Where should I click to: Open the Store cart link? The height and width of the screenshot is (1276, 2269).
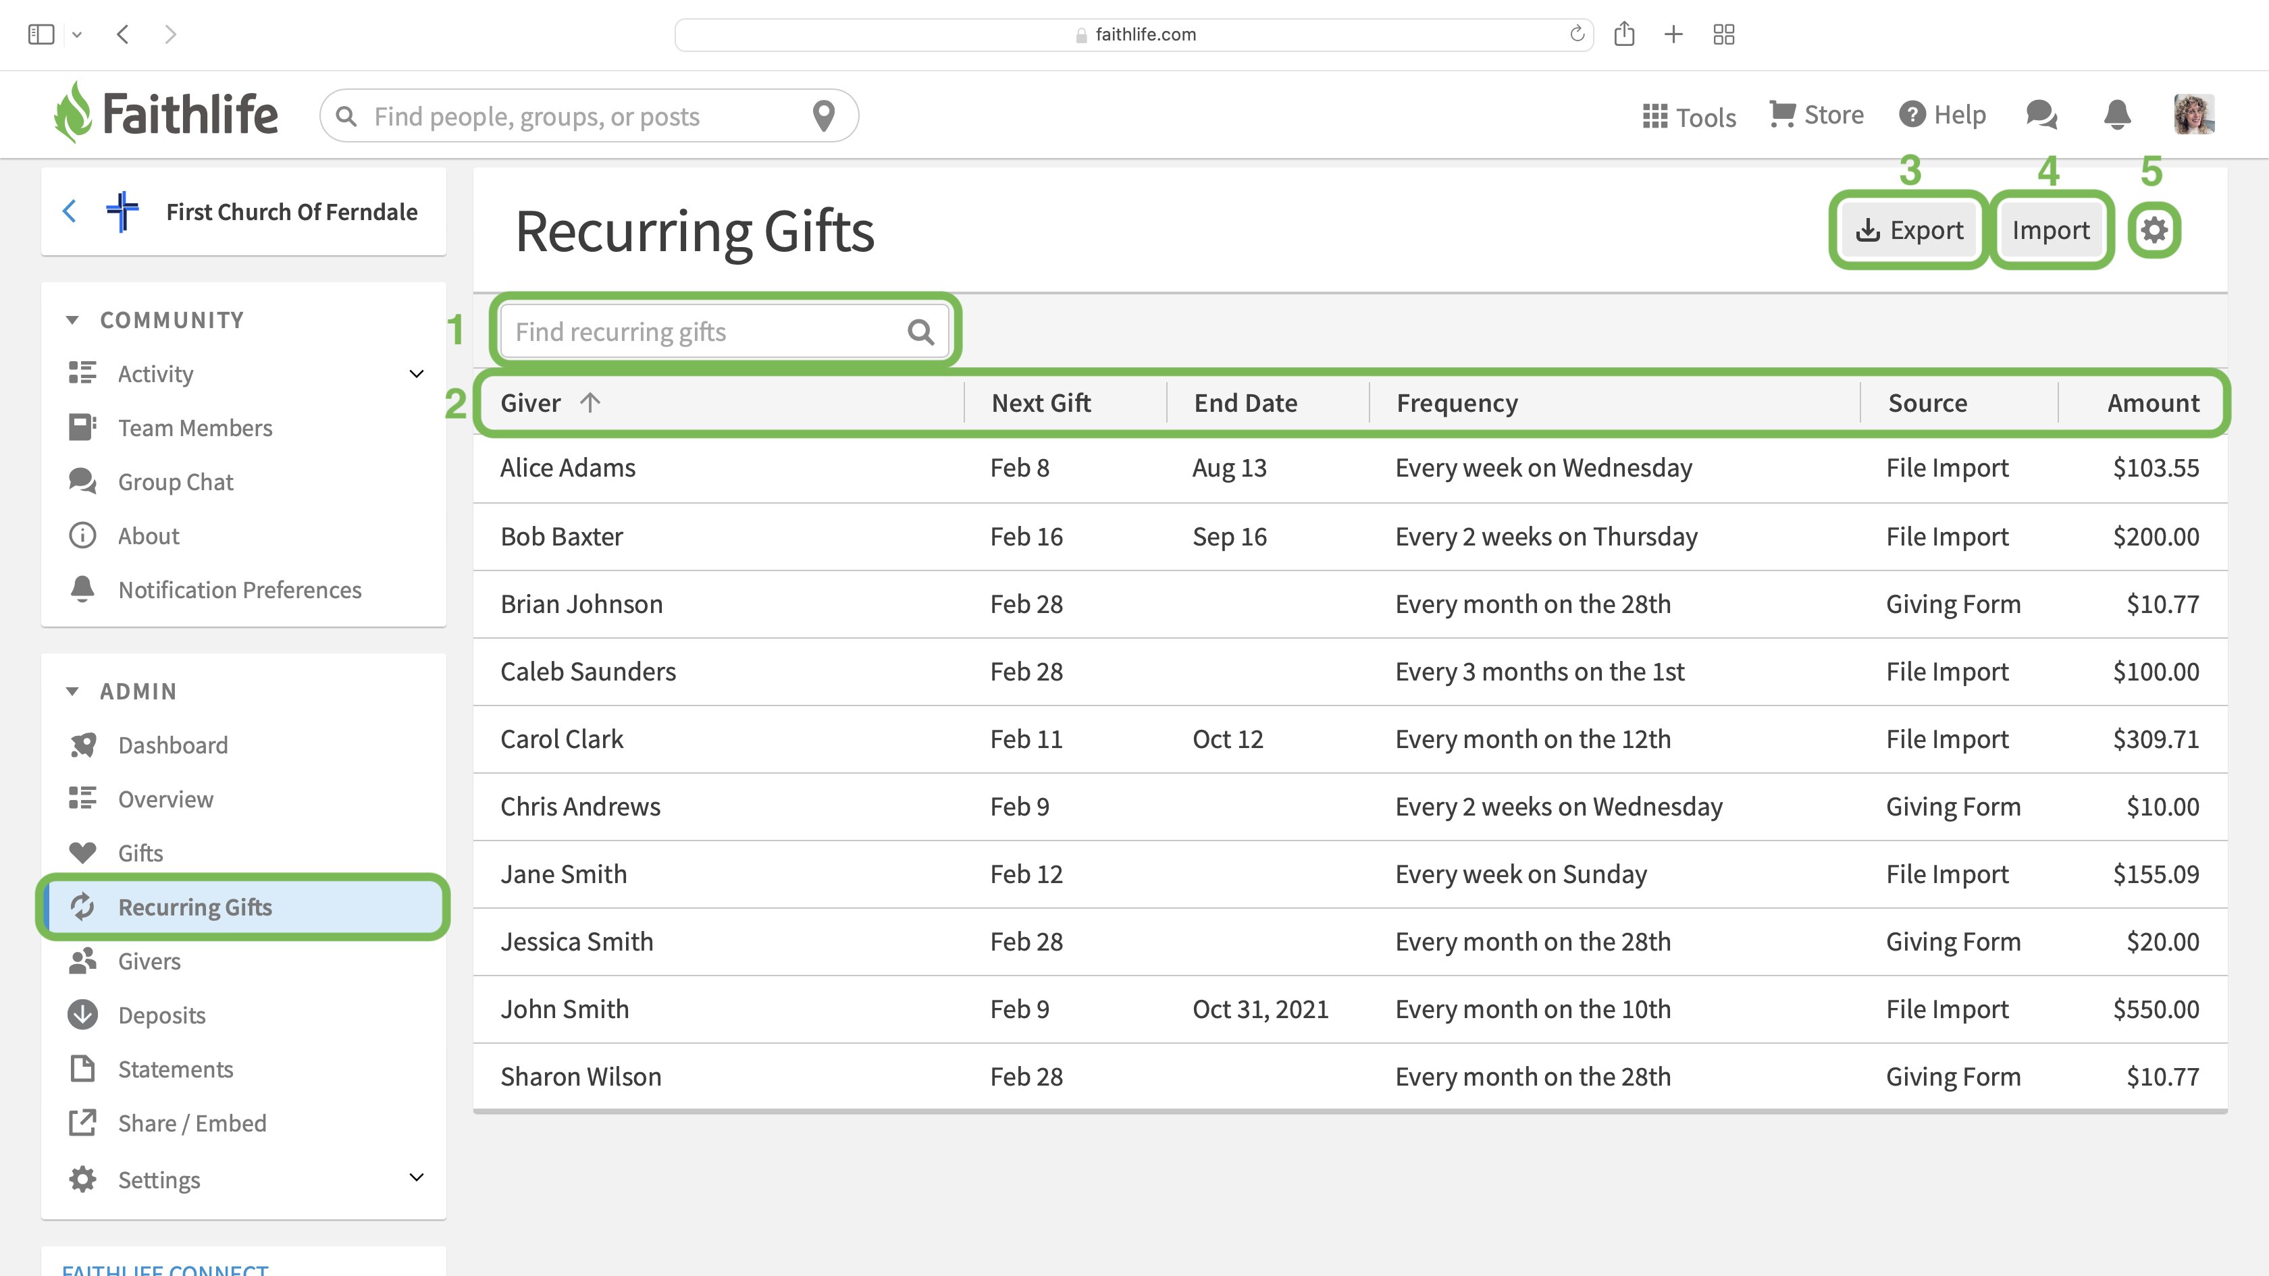coord(1817,115)
